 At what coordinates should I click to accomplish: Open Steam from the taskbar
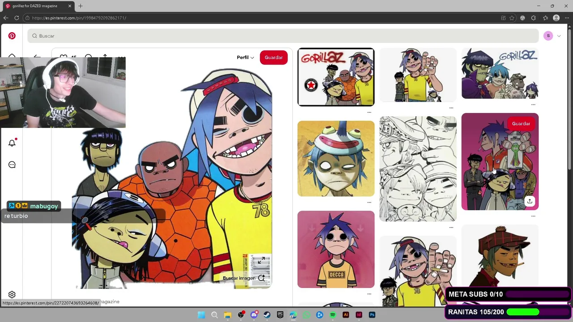267,315
